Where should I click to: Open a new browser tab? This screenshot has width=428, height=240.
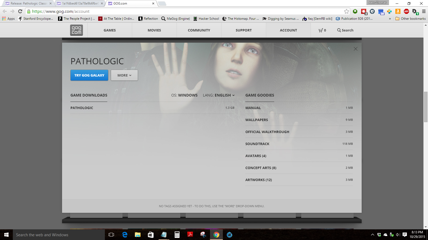(162, 3)
